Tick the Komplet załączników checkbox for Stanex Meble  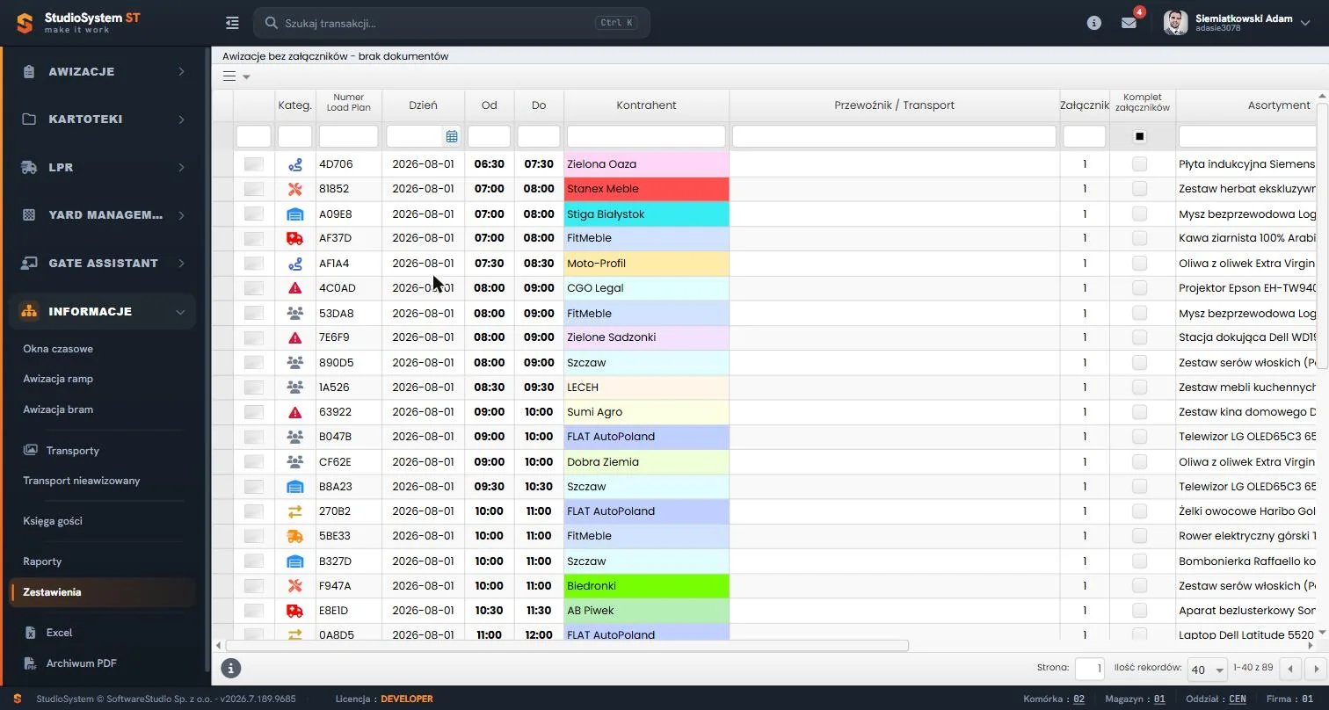(1139, 189)
